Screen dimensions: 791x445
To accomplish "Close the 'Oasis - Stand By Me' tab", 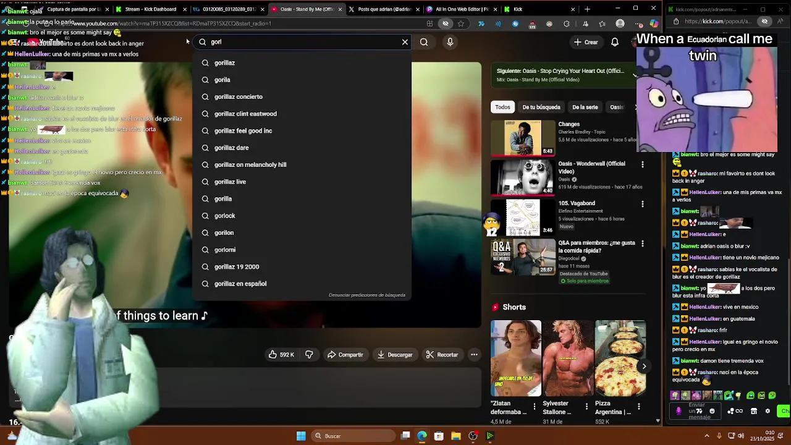I will 340,9.
